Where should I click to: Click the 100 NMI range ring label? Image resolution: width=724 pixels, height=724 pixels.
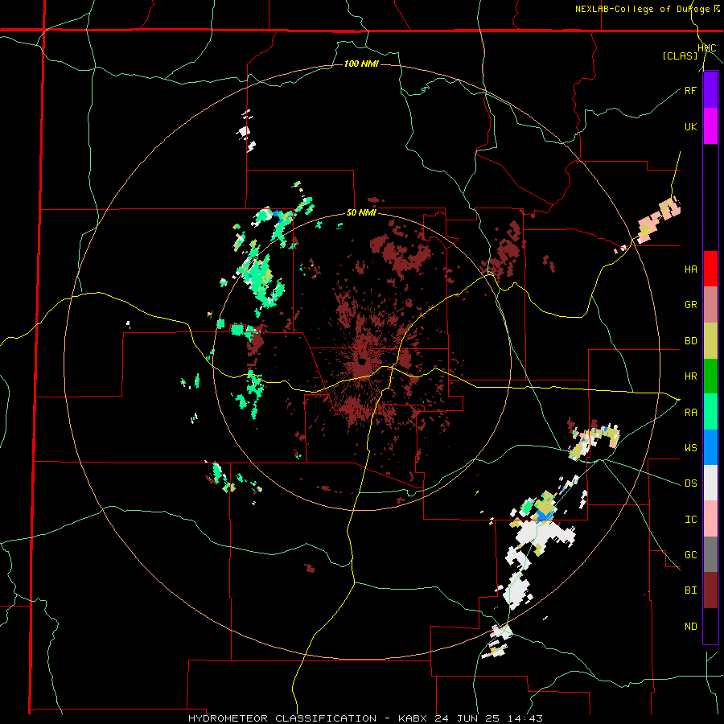pyautogui.click(x=361, y=64)
